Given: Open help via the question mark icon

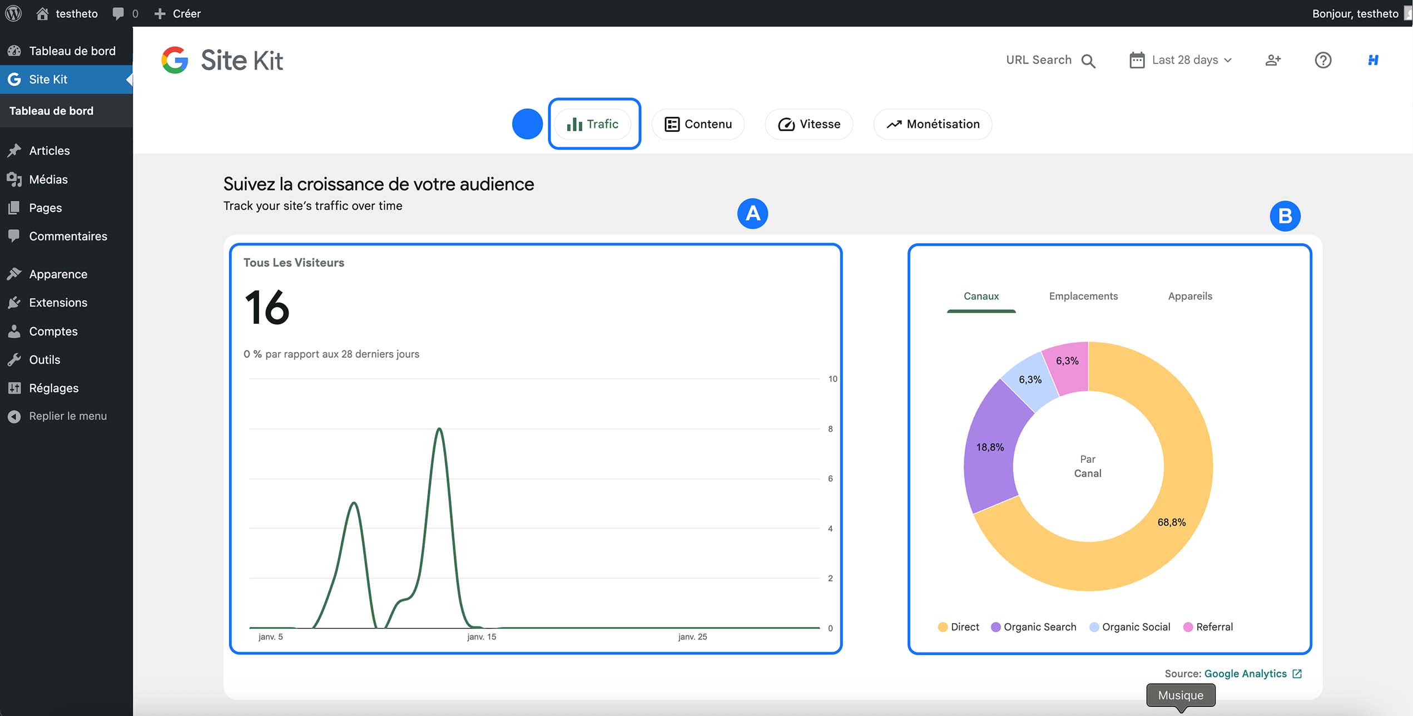Looking at the screenshot, I should [1323, 60].
